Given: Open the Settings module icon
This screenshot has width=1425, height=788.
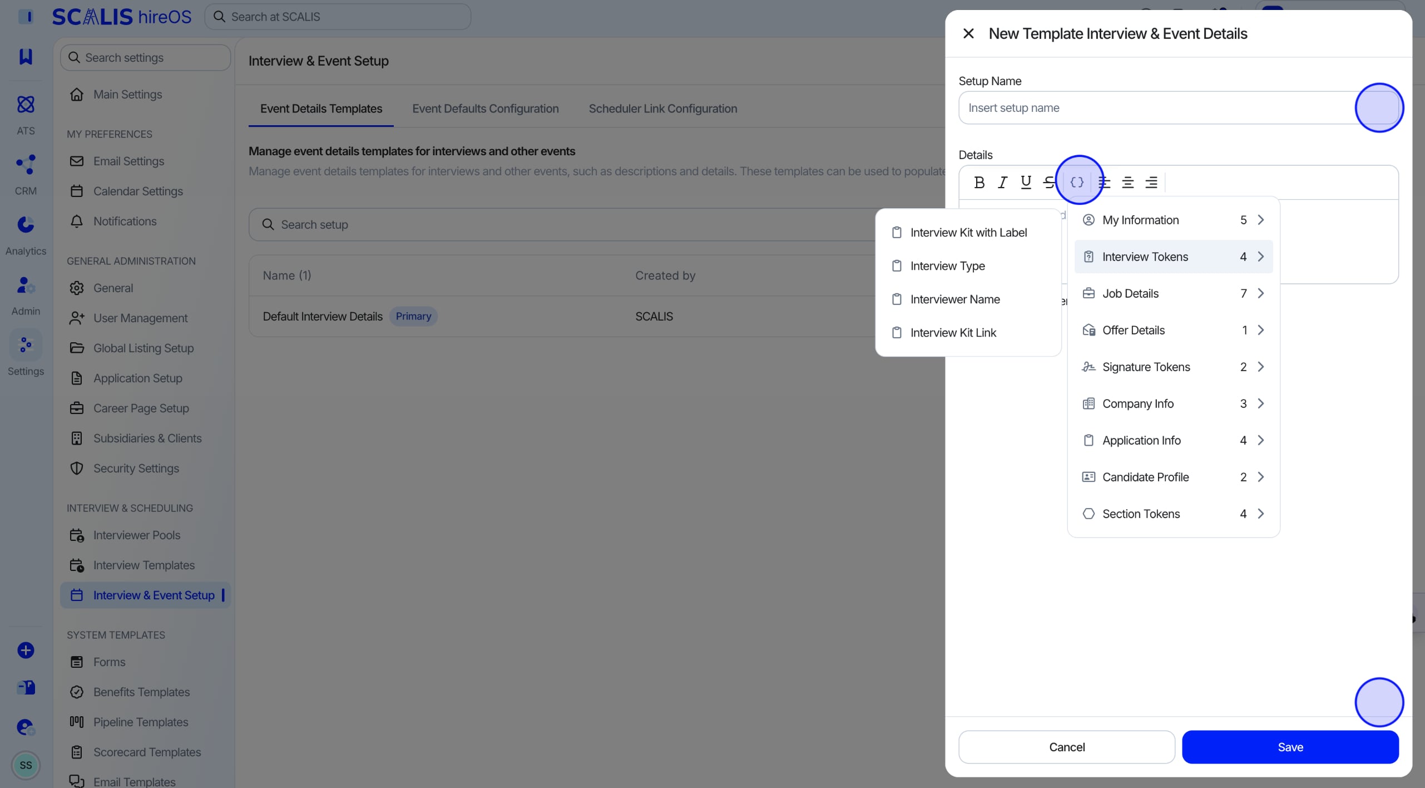Looking at the screenshot, I should pos(26,345).
